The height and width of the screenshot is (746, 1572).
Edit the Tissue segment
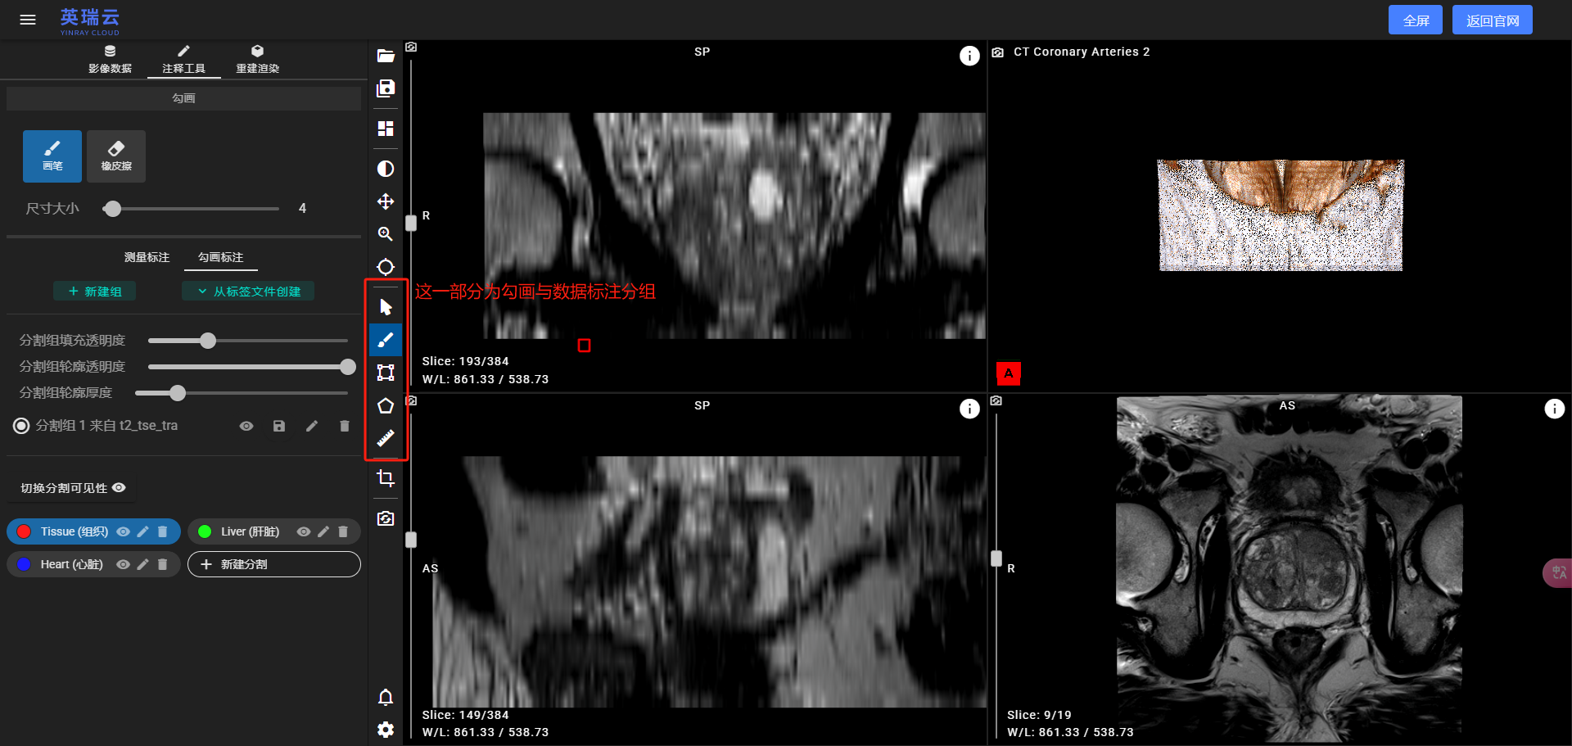point(143,531)
